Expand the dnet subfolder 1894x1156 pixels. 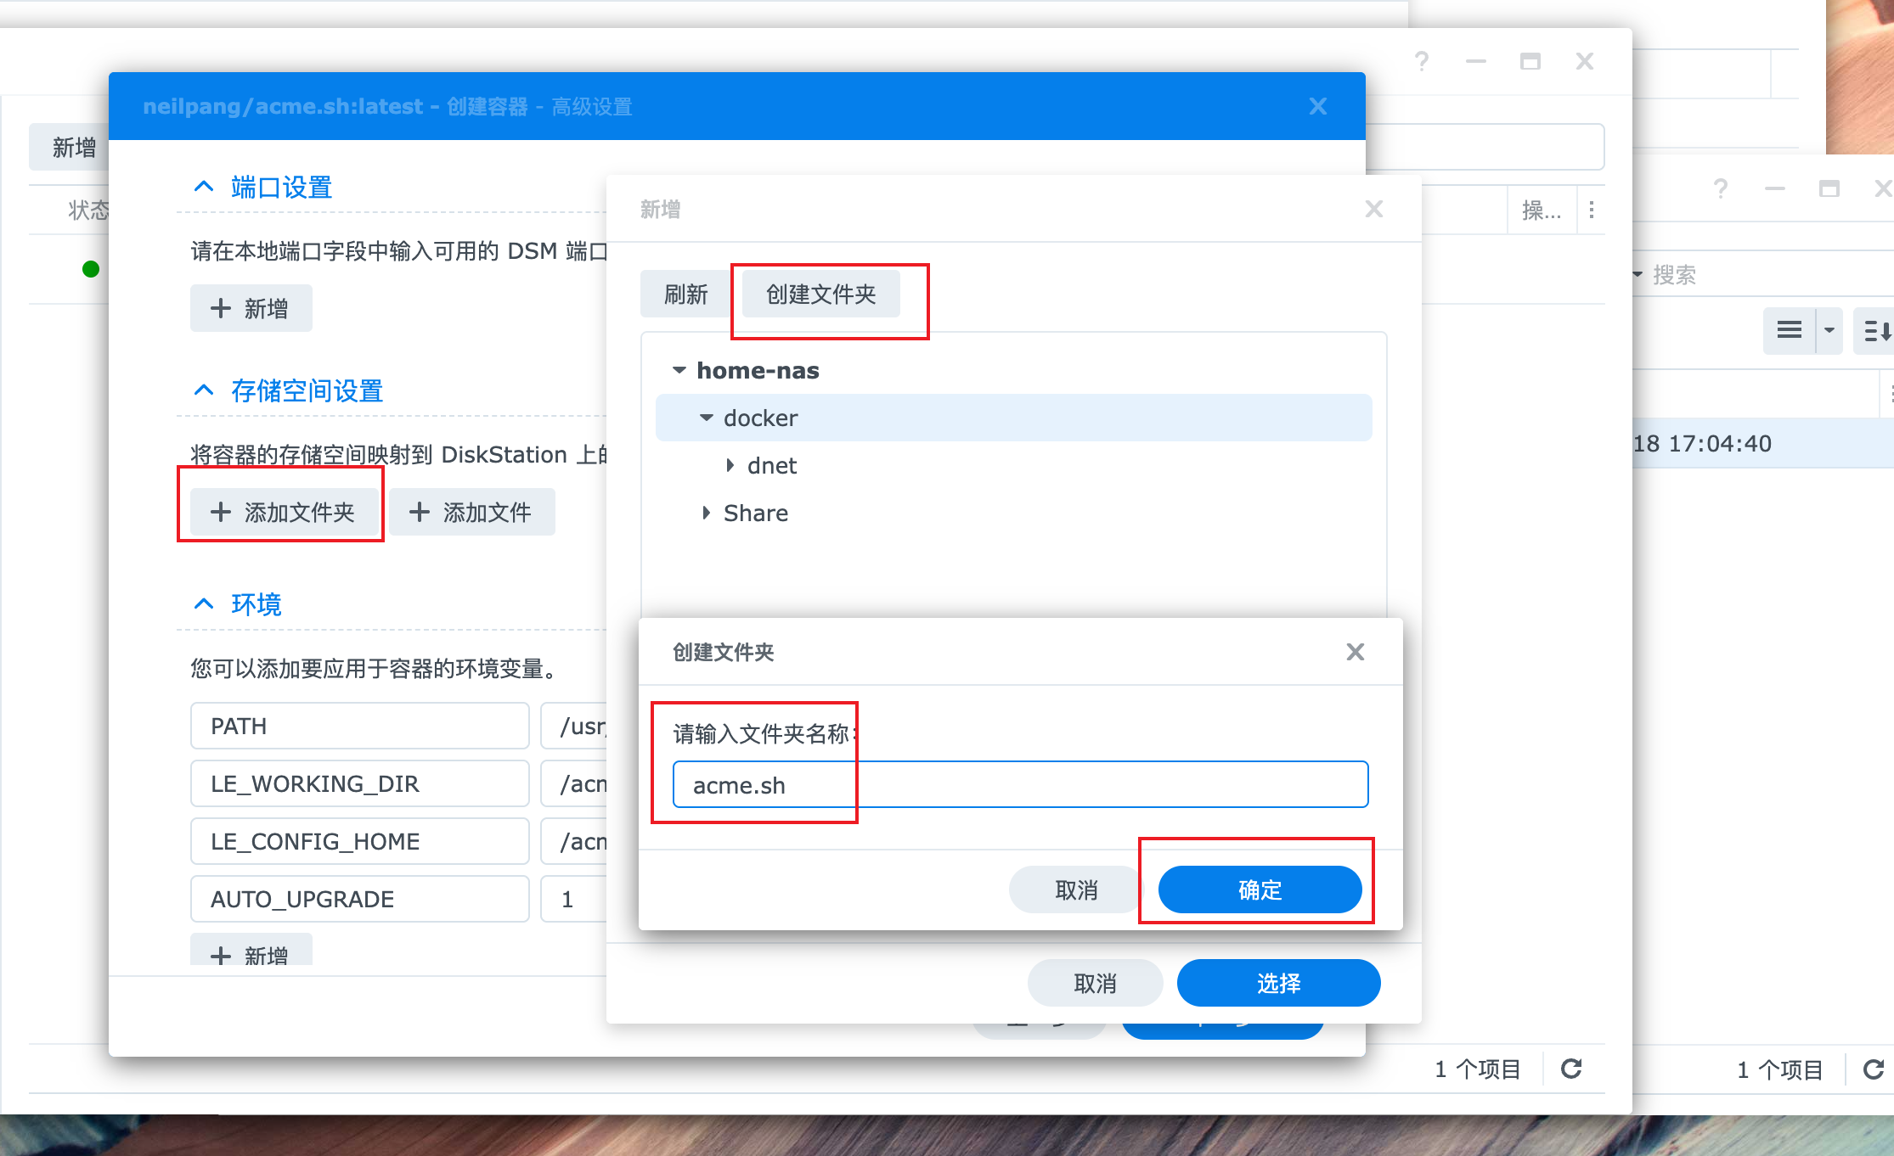[x=730, y=465]
